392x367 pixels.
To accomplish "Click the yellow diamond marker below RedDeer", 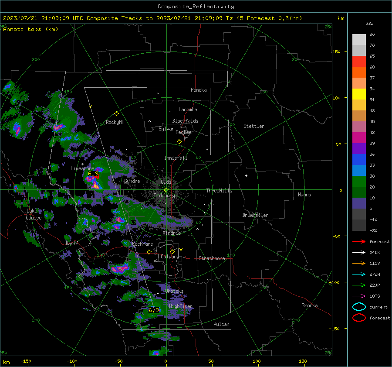I will point(179,142).
